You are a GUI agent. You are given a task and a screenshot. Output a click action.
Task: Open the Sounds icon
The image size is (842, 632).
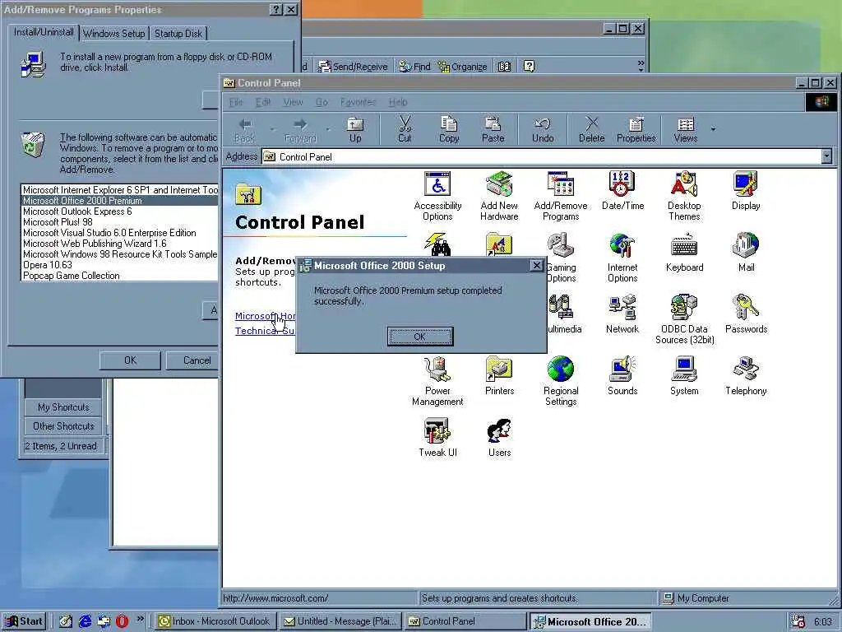coord(622,376)
